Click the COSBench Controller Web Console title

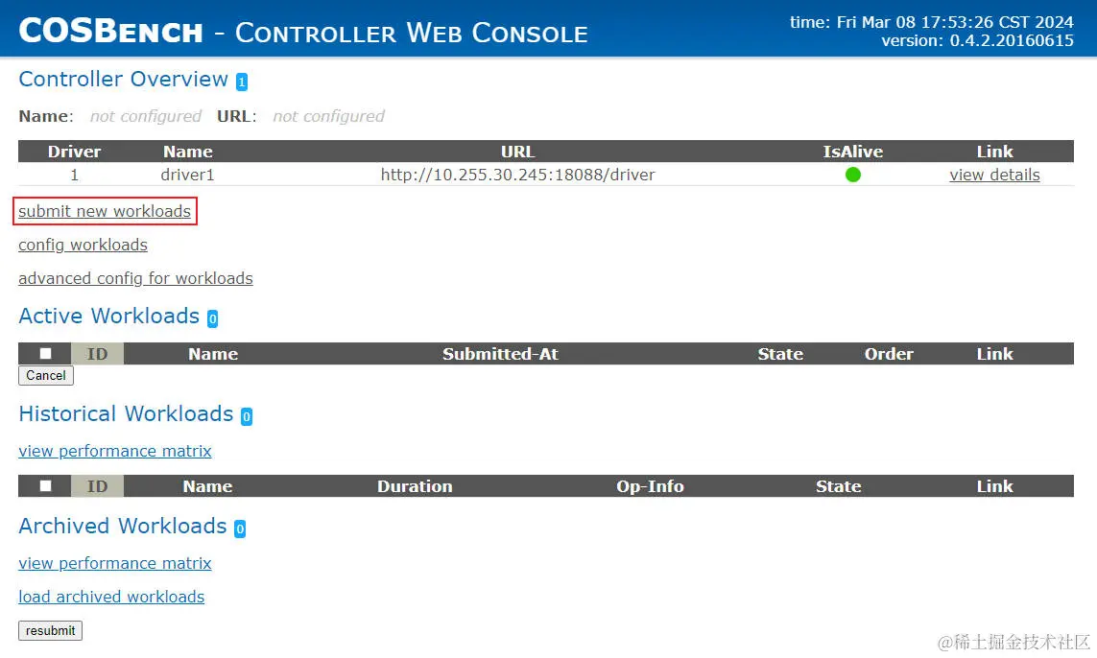303,31
